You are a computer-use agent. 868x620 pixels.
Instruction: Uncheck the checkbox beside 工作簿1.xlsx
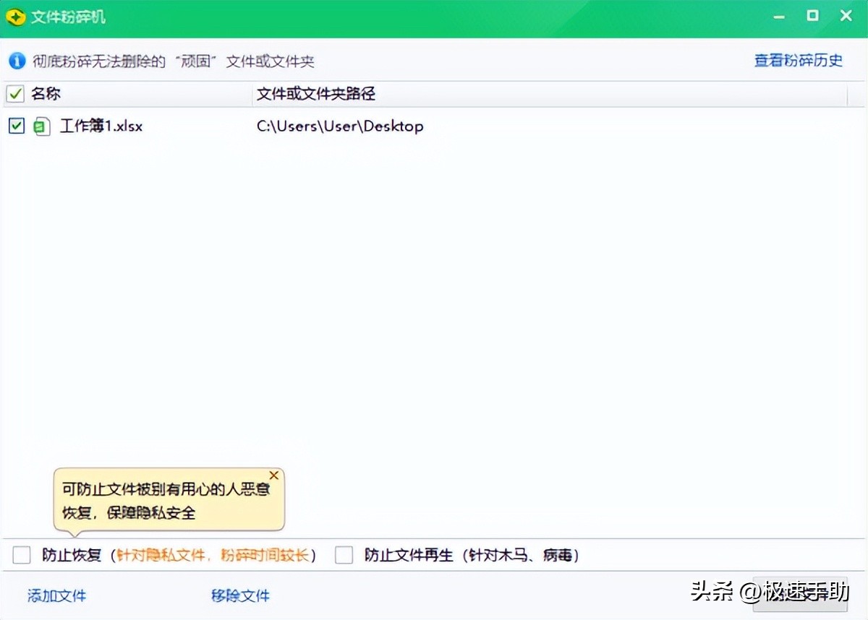[16, 126]
